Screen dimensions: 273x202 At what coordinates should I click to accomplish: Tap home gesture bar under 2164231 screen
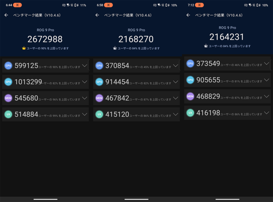(x=227, y=199)
